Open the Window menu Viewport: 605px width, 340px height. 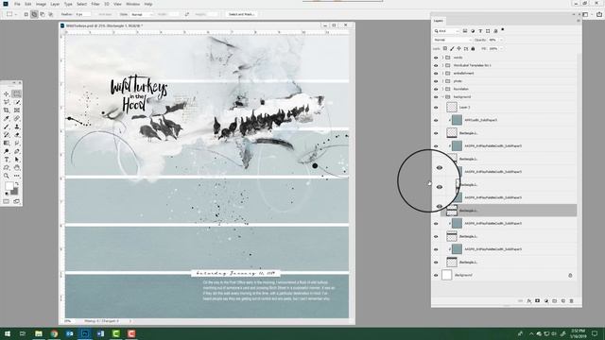(x=132, y=4)
